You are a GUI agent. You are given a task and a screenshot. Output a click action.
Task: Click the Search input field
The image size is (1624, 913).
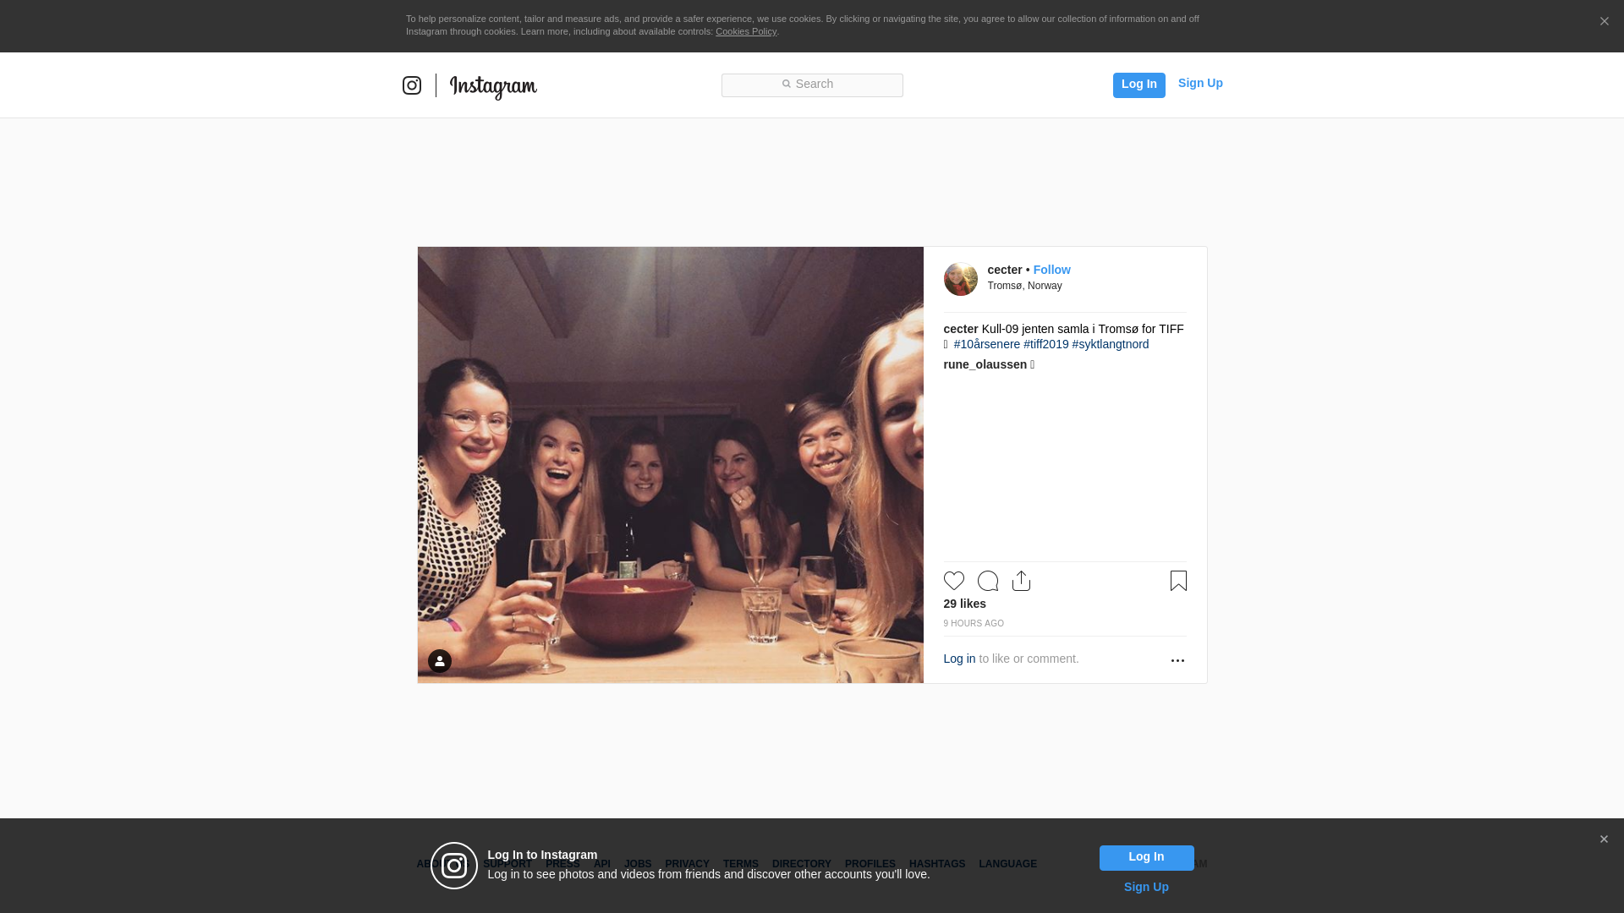(812, 85)
